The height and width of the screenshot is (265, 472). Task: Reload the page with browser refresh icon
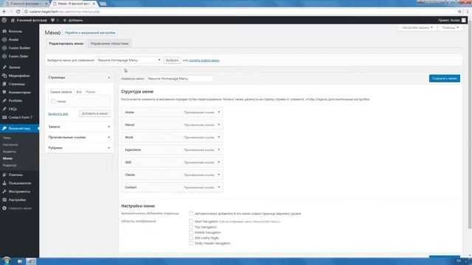18,12
